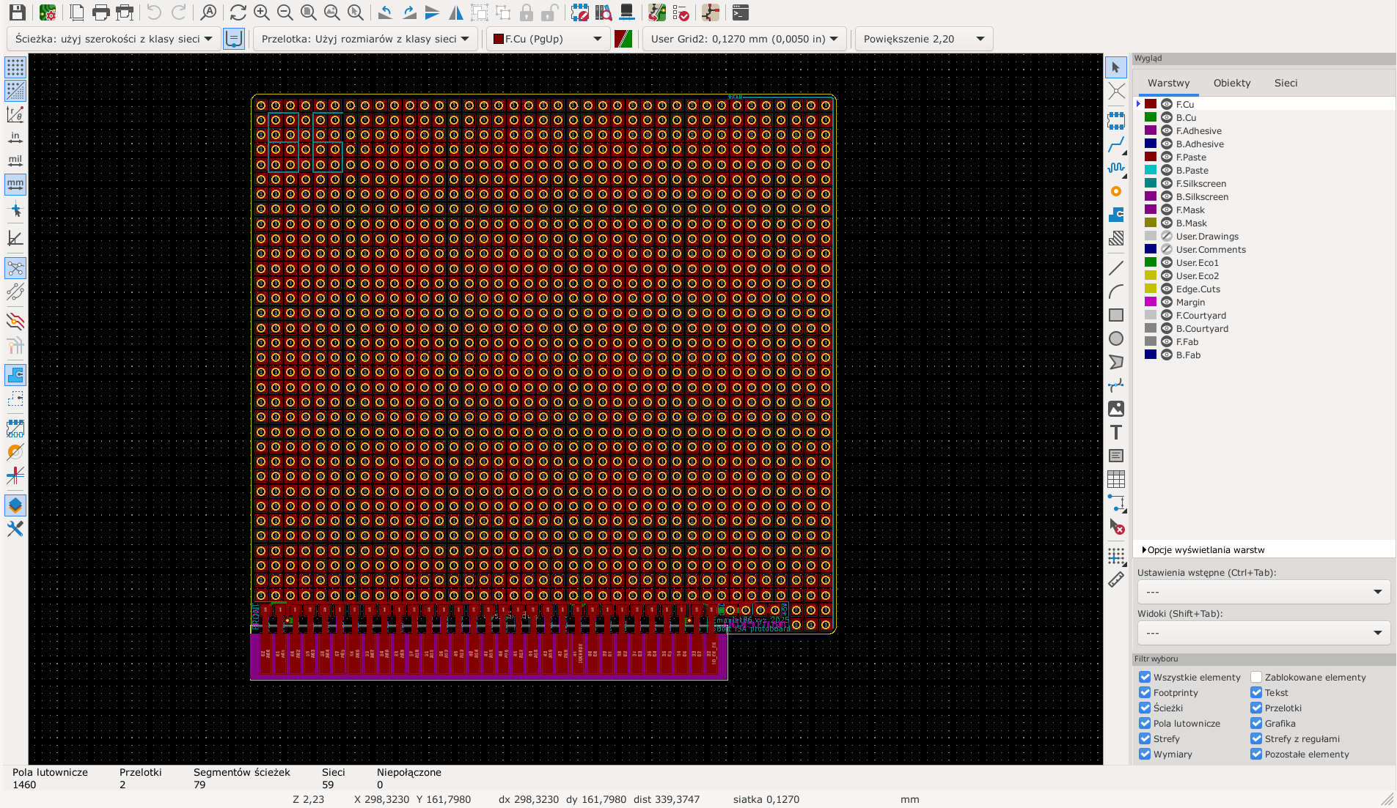Click the Zoom in icon
This screenshot has height=808, width=1397.
click(262, 12)
